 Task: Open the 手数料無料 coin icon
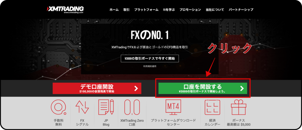coord(59,107)
